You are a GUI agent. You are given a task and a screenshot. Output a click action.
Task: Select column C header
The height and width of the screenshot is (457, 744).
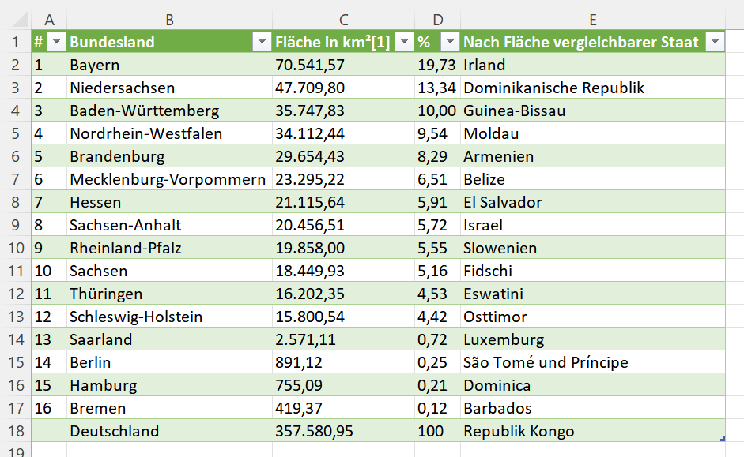pos(343,20)
